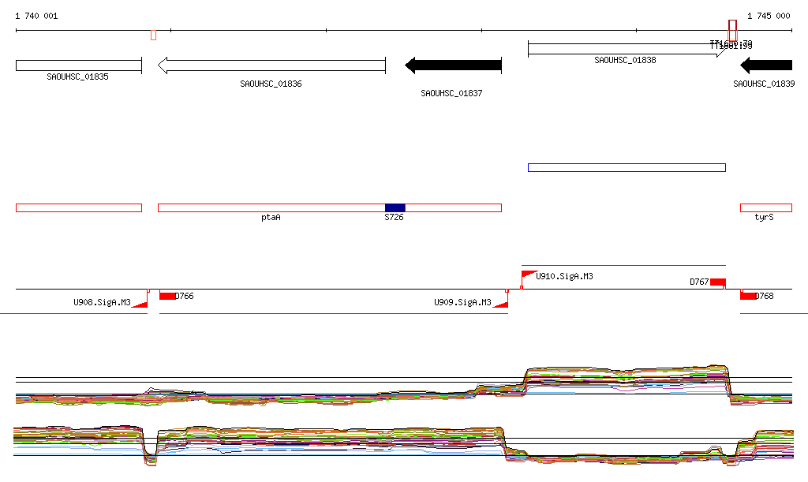
Task: Click the U909.SigA.M3 promoter flag
Action: pyautogui.click(x=500, y=305)
